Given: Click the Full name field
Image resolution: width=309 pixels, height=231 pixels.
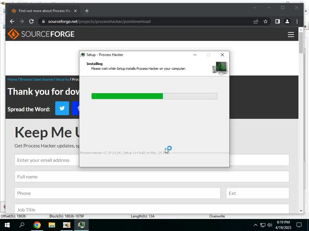Looking at the screenshot, I should tap(152, 176).
